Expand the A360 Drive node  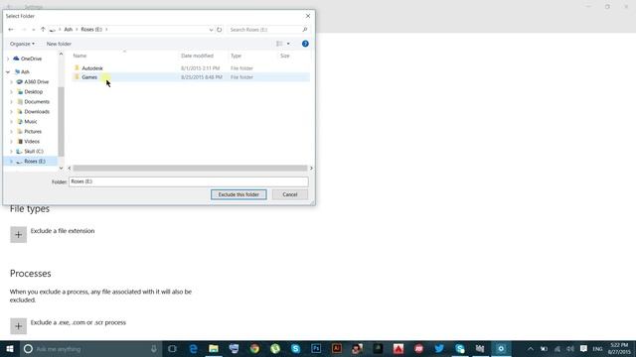point(11,81)
